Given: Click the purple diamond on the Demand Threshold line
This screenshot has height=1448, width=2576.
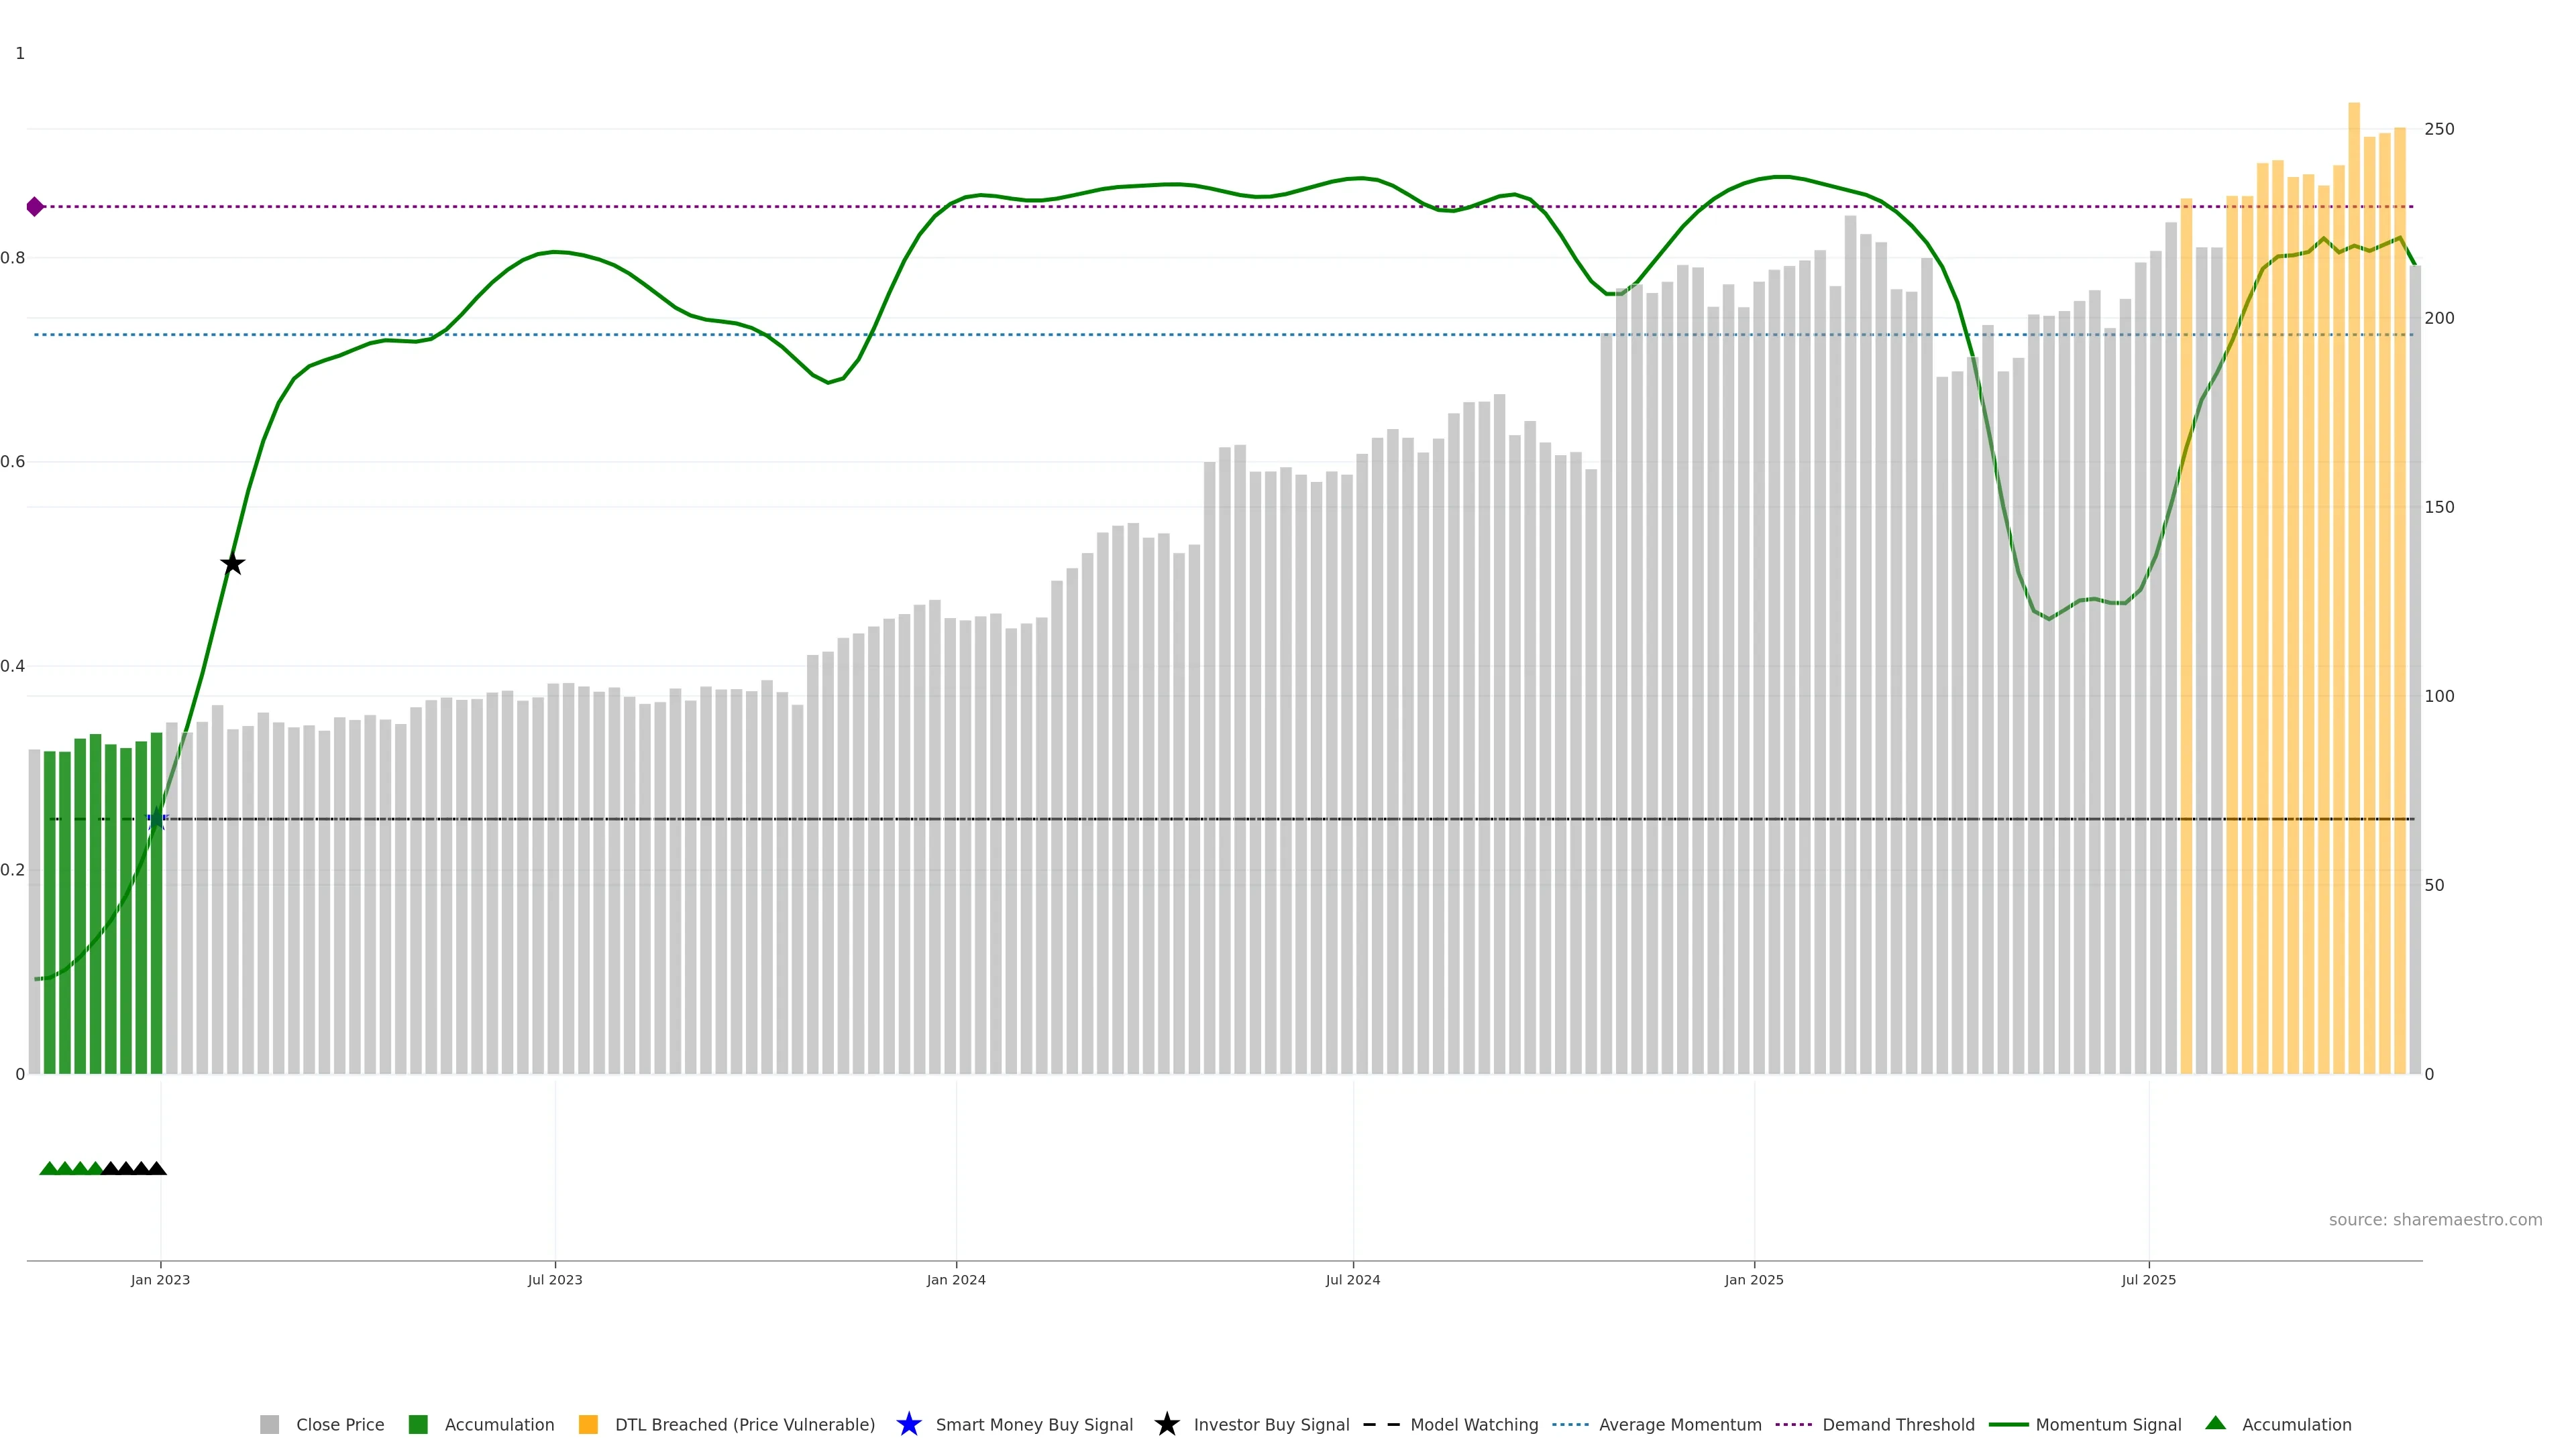Looking at the screenshot, I should 35,207.
